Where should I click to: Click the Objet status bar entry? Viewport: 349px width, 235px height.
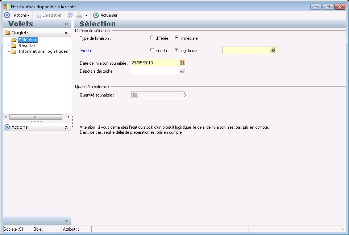(39, 229)
